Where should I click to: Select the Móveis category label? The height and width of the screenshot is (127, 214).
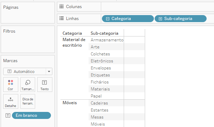(x=70, y=103)
